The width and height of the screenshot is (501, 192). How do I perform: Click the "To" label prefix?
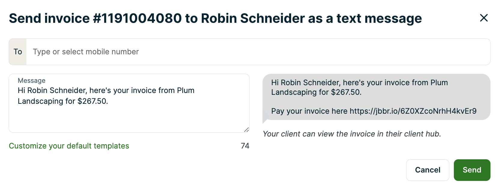point(18,52)
